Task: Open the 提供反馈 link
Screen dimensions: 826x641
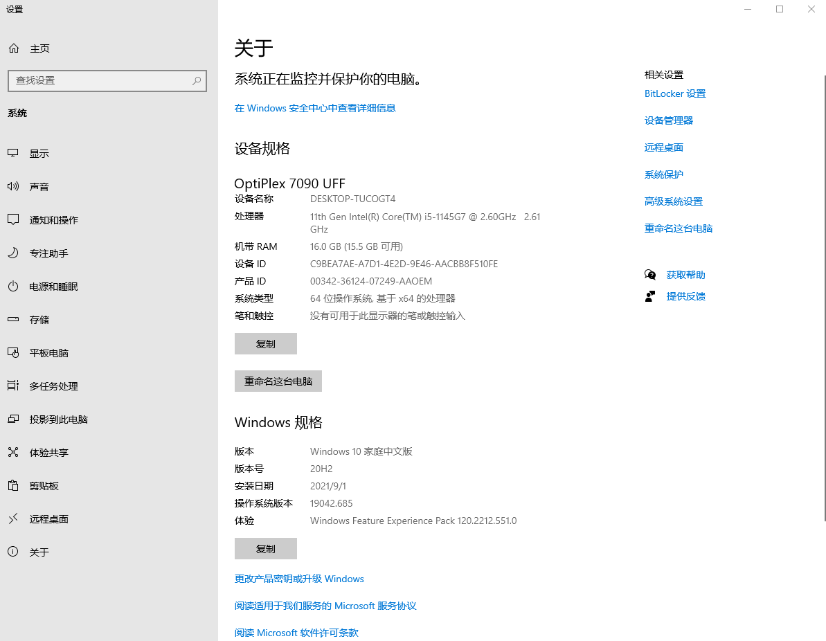Action: (685, 296)
